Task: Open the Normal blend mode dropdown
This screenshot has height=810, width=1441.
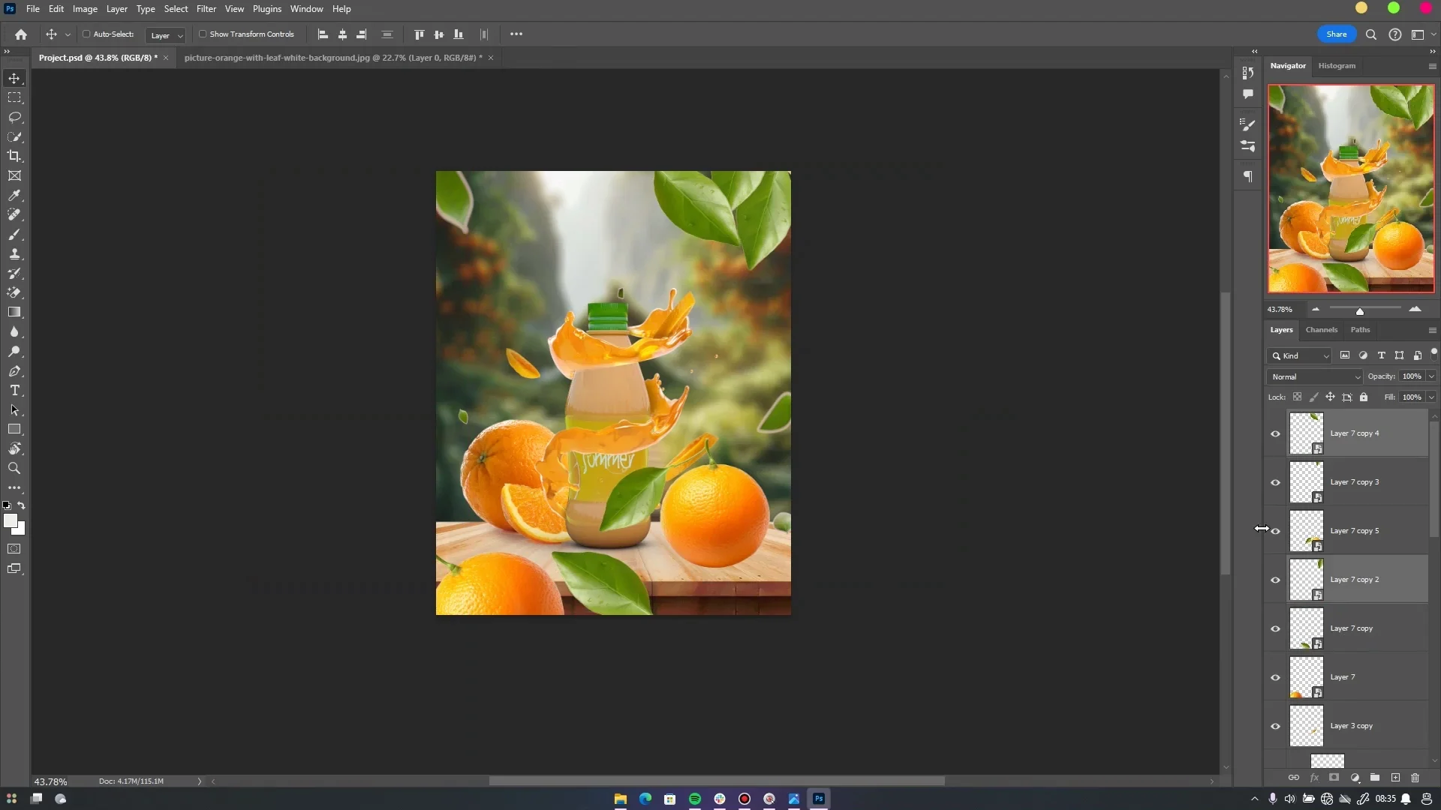Action: [x=1315, y=376]
